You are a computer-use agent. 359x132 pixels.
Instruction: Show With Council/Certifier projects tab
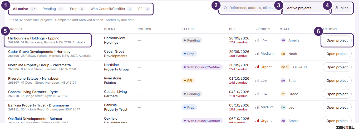tap(111, 9)
